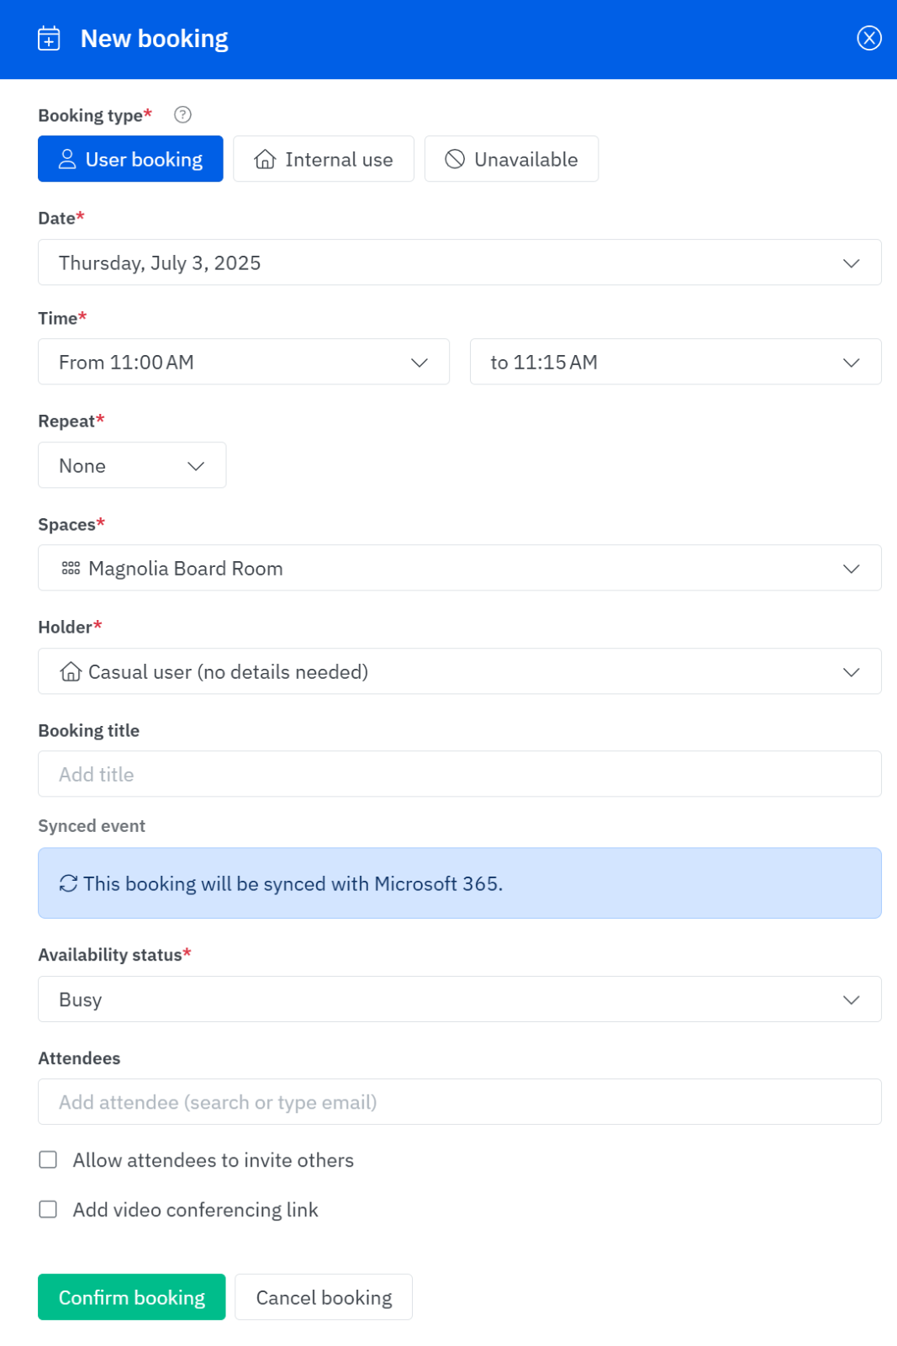The width and height of the screenshot is (897, 1346).
Task: Click the Add title input field
Action: 459,774
